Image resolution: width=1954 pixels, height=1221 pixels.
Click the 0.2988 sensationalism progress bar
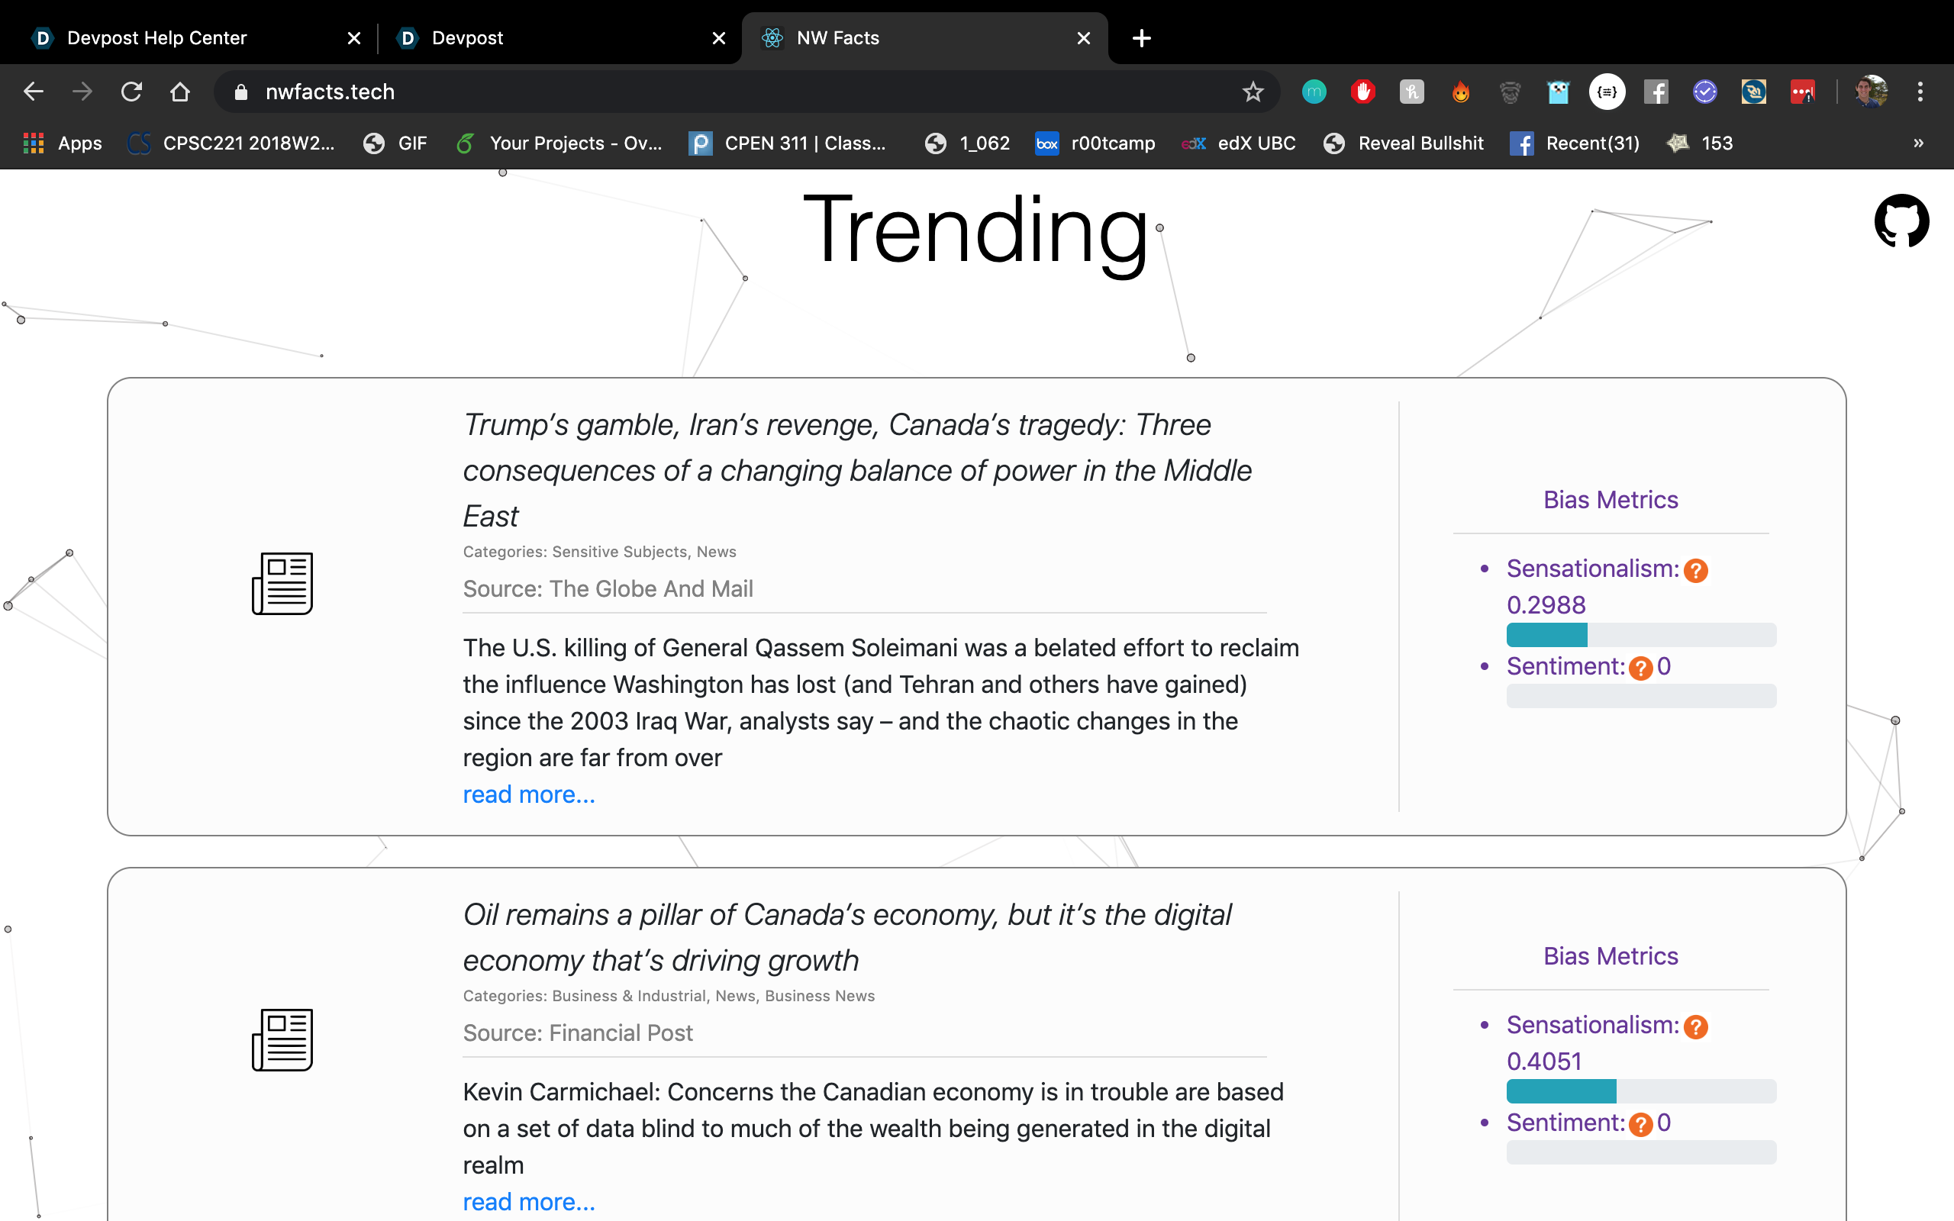click(x=1641, y=635)
